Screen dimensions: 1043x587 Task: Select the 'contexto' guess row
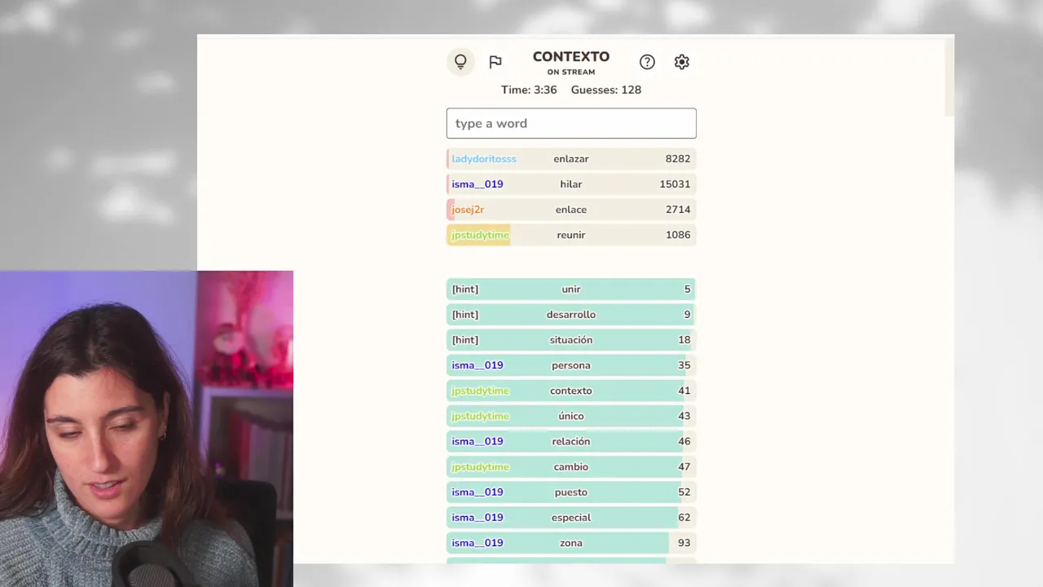(571, 391)
